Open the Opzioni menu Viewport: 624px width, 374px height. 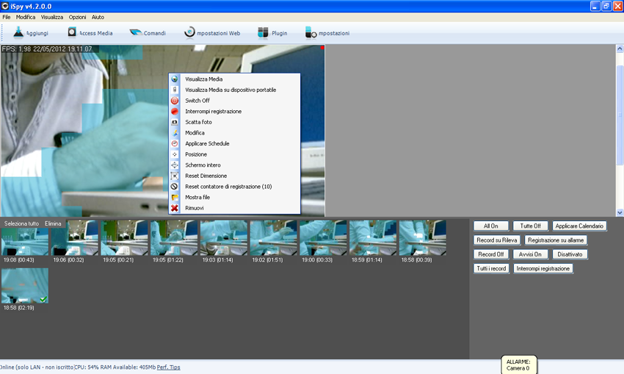[77, 16]
